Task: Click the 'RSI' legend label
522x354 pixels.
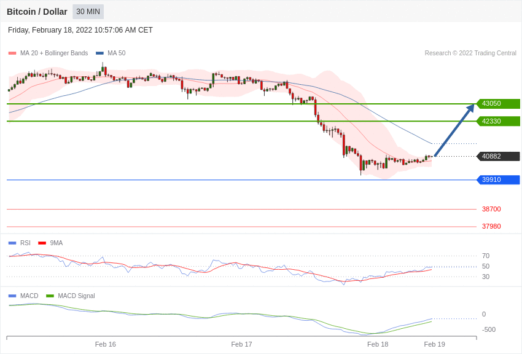Action: (x=25, y=243)
